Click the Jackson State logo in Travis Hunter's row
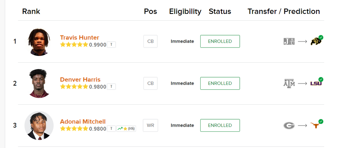Screen dimensions: 340x148 [289, 41]
